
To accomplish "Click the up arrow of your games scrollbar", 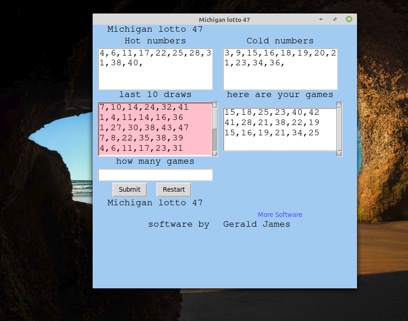I will [339, 105].
